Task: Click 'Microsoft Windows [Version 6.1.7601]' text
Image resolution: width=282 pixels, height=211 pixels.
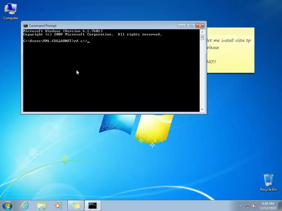Action: pos(63,31)
